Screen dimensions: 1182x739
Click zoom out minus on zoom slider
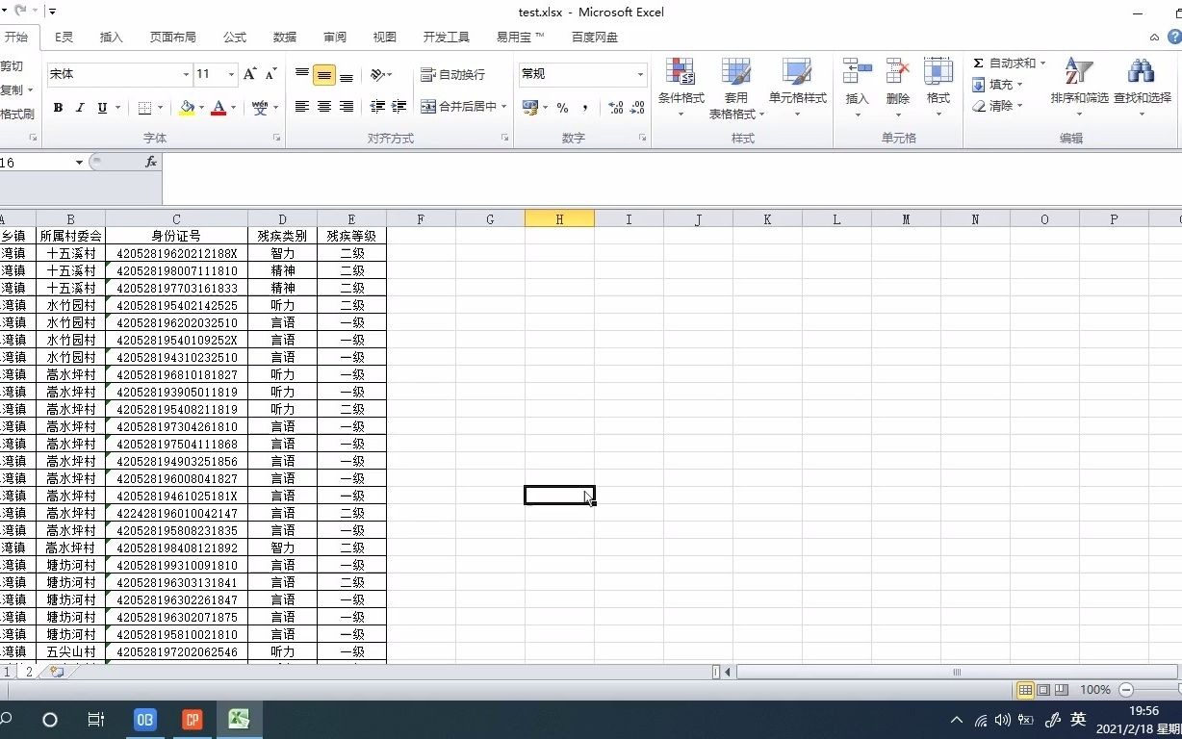pyautogui.click(x=1125, y=690)
